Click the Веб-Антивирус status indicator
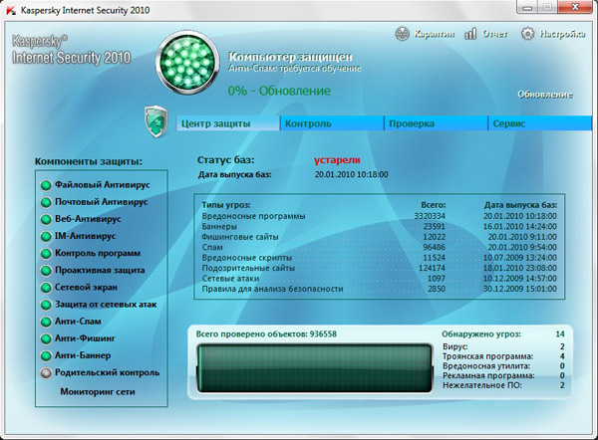Image resolution: width=598 pixels, height=440 pixels. coord(46,219)
